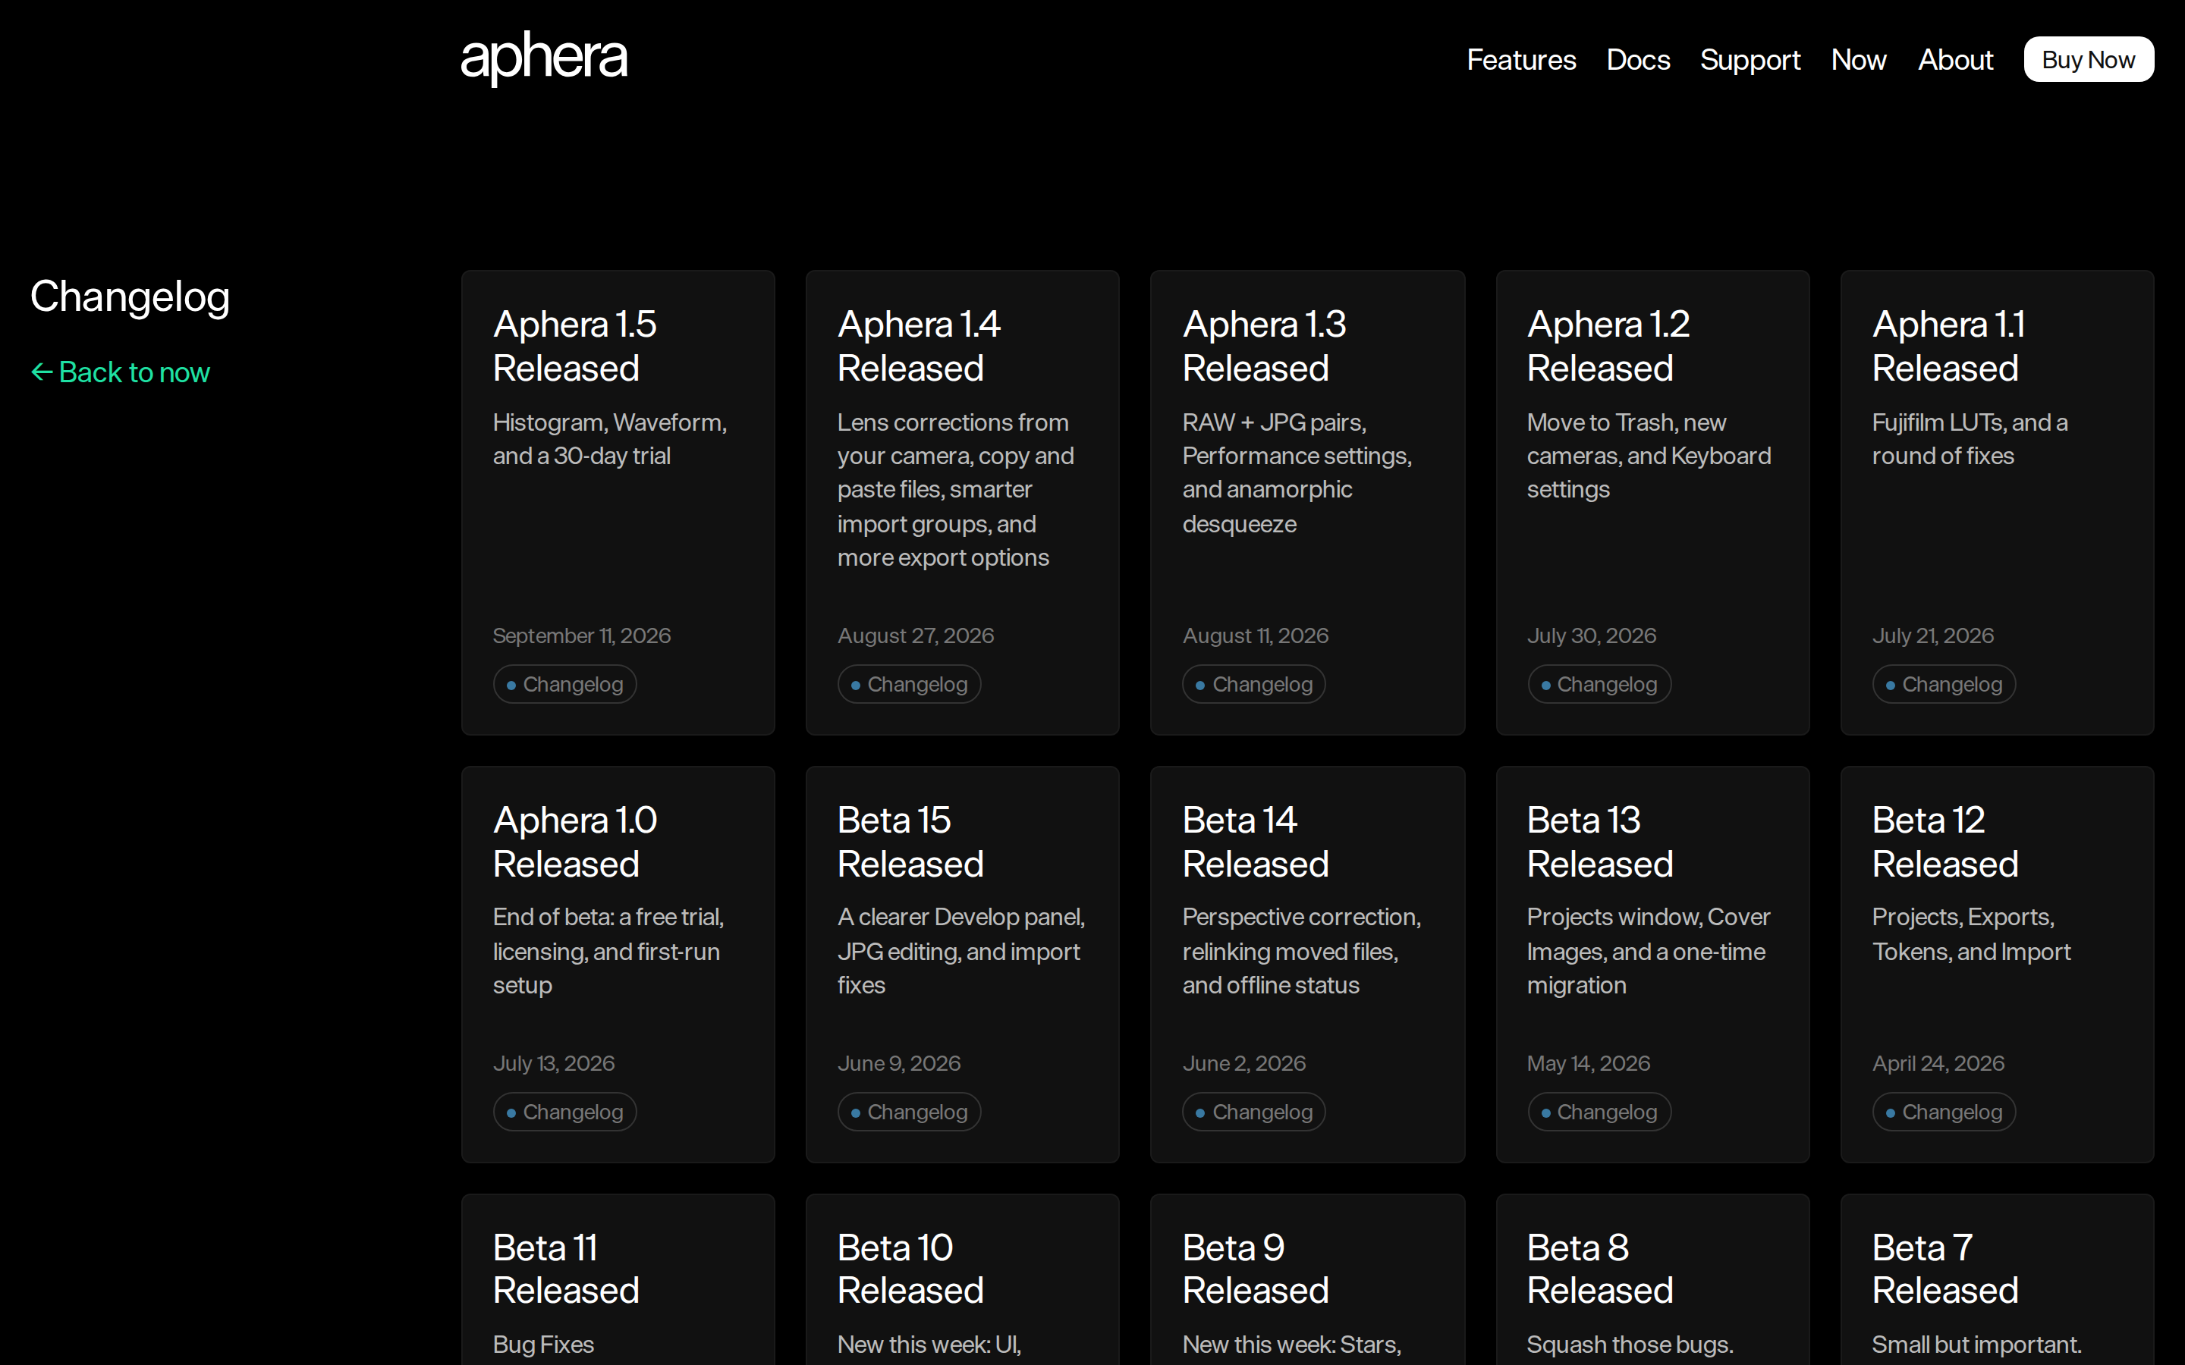Click Changelog tag on Beta 12 card
This screenshot has height=1365, width=2185.
pyautogui.click(x=1944, y=1112)
